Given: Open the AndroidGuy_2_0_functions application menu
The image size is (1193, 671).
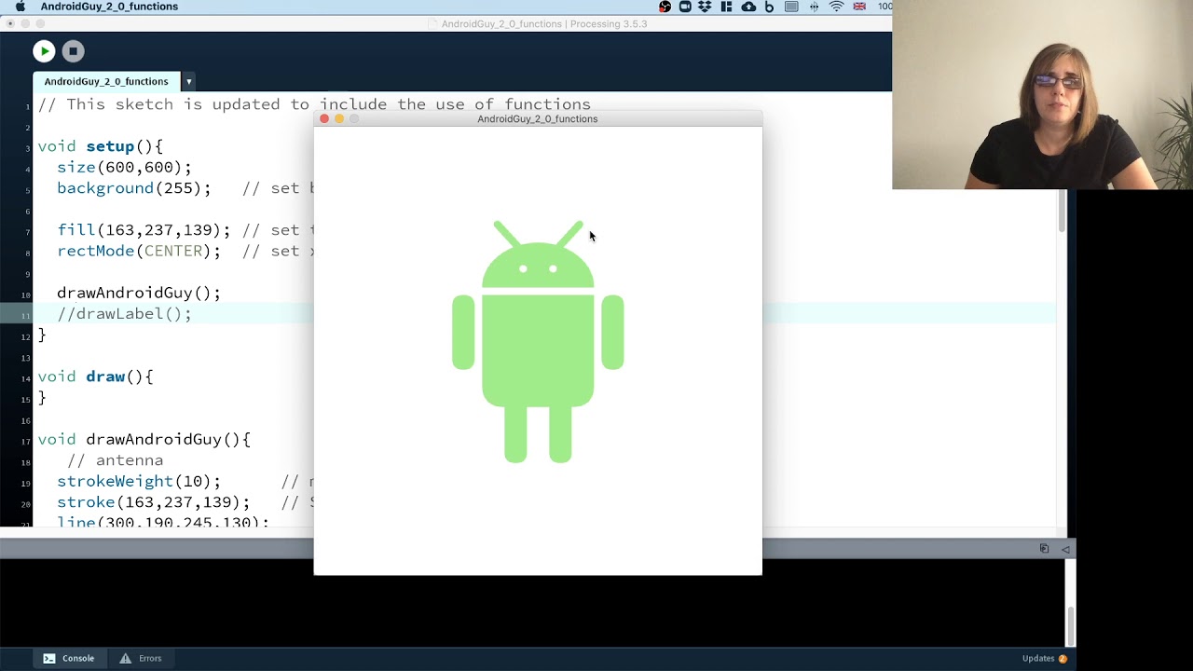Looking at the screenshot, I should [109, 7].
